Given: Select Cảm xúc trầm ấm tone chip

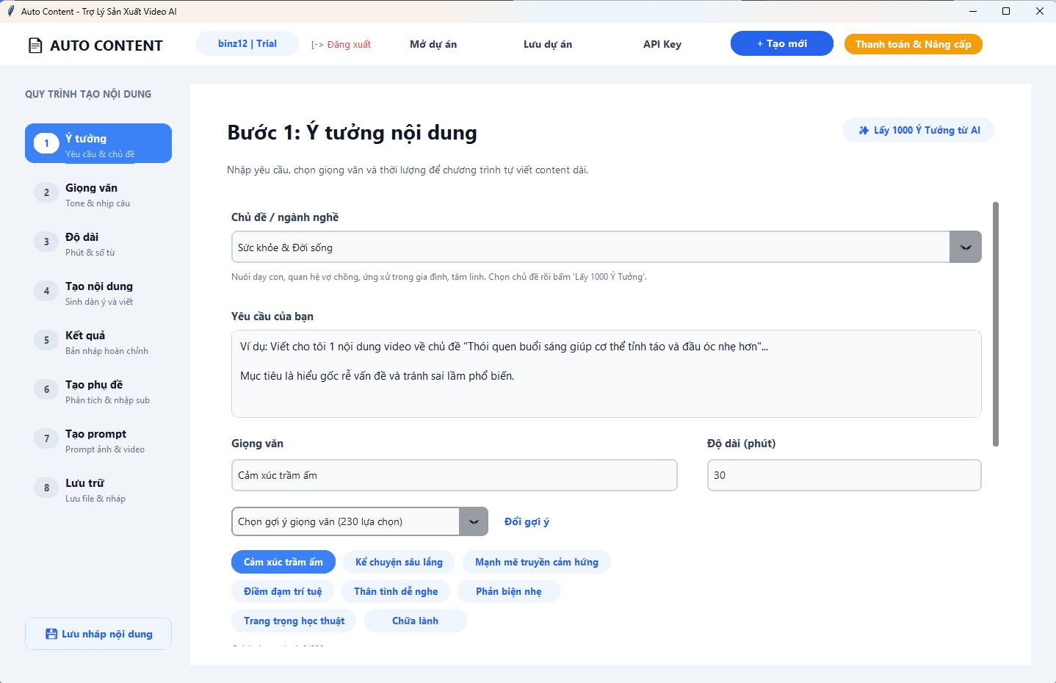Looking at the screenshot, I should click(x=283, y=562).
